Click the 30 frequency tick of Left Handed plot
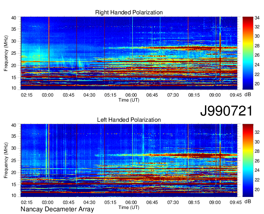 (x=14, y=148)
